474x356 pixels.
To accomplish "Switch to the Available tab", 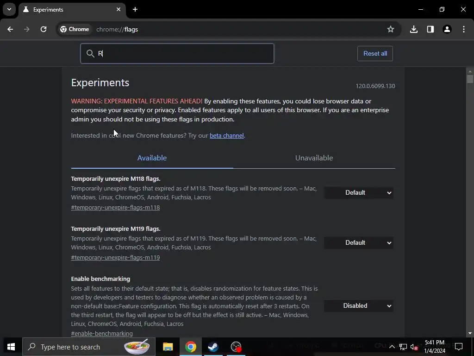I will tap(152, 158).
